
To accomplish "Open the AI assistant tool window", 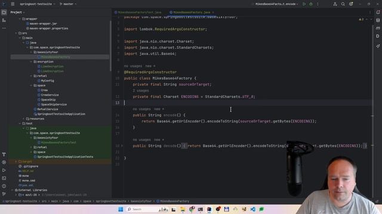I will [x=378, y=46].
